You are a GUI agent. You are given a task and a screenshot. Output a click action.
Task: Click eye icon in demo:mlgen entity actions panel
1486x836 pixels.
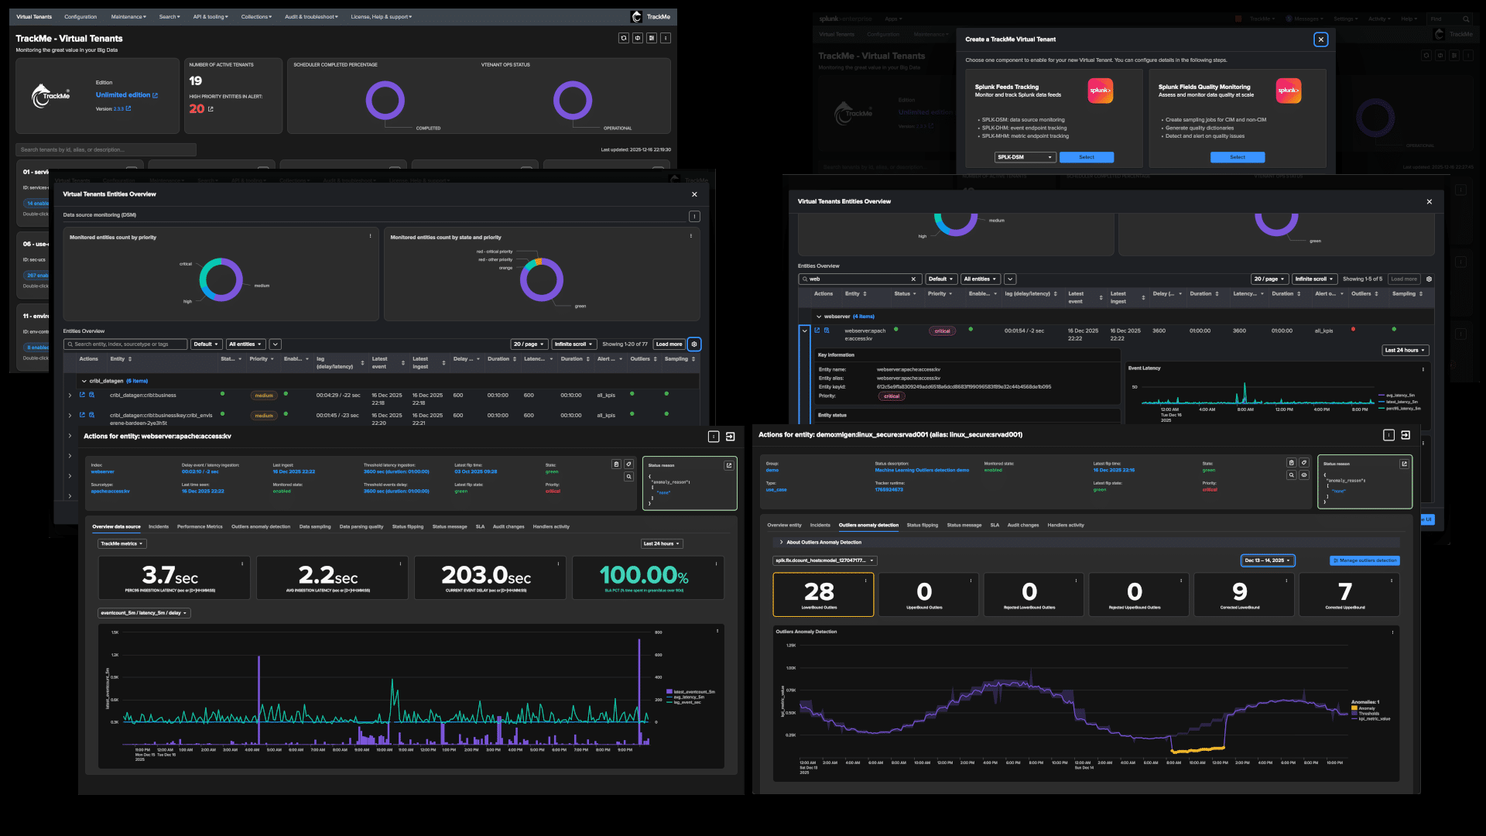[x=1304, y=475]
